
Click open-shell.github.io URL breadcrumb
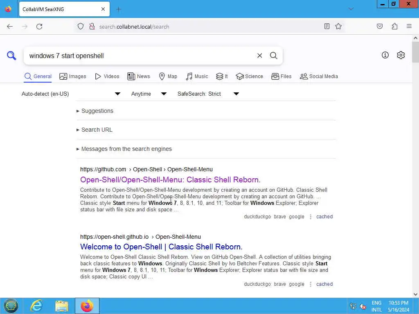pyautogui.click(x=141, y=237)
